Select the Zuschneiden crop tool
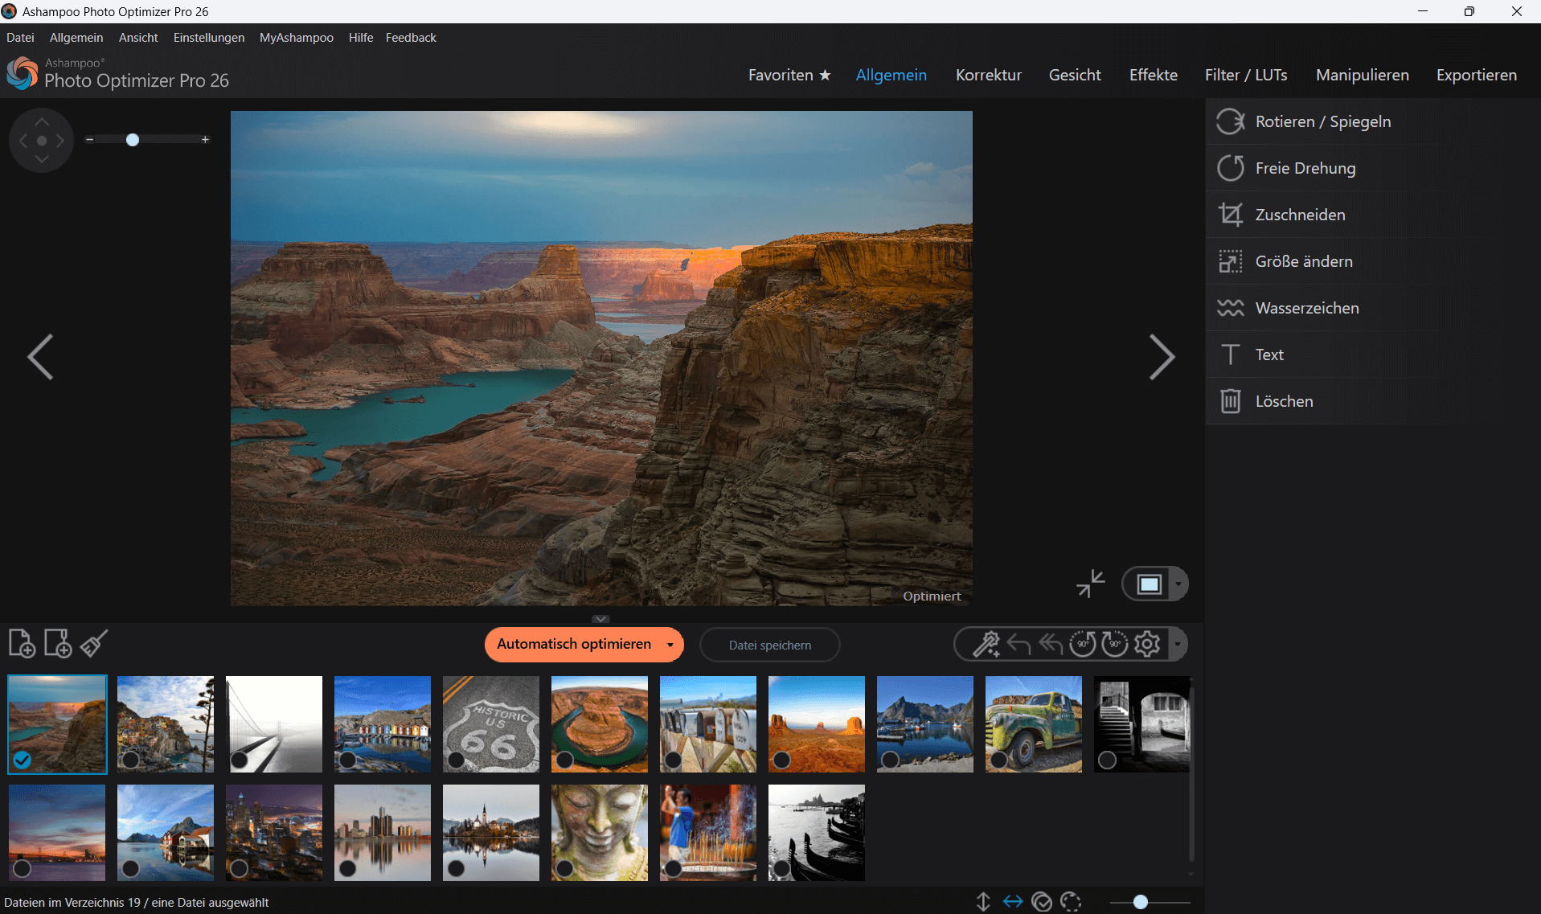This screenshot has height=914, width=1541. pyautogui.click(x=1301, y=215)
